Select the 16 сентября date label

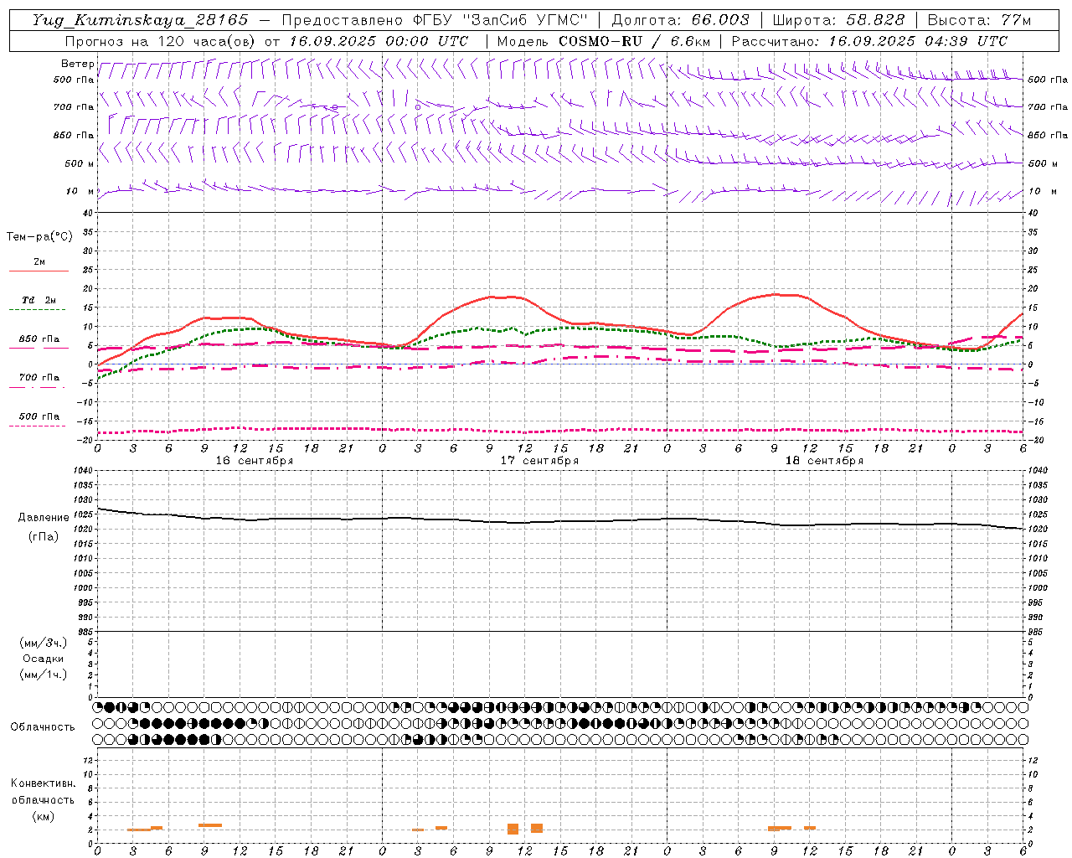tap(255, 461)
